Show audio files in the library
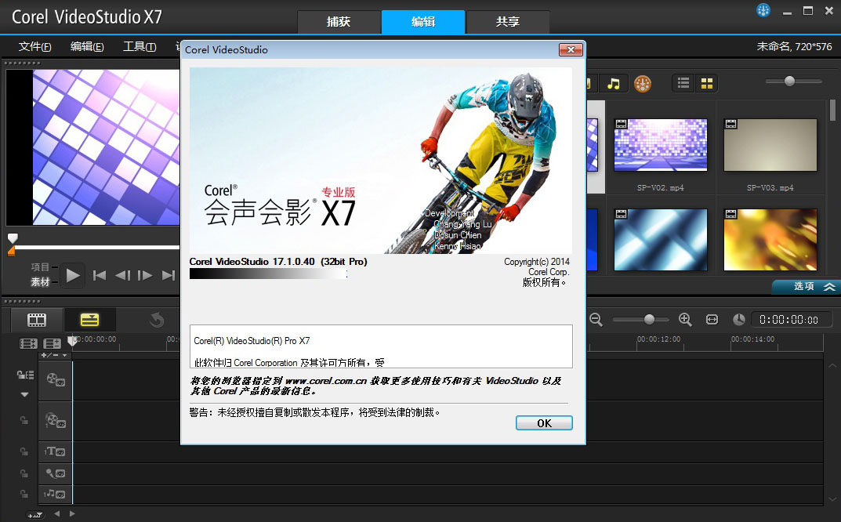841x522 pixels. click(x=613, y=84)
